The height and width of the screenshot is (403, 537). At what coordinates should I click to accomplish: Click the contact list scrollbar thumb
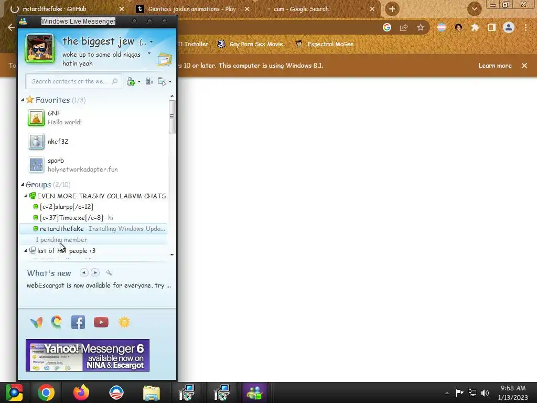click(x=172, y=116)
